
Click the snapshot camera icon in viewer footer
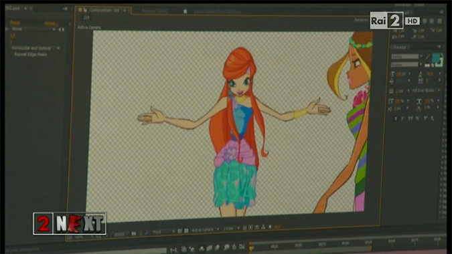click(133, 233)
